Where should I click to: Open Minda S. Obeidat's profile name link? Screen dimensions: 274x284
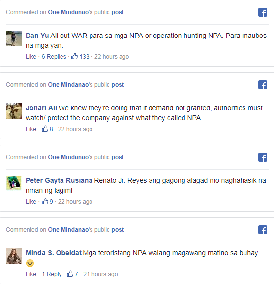point(54,253)
